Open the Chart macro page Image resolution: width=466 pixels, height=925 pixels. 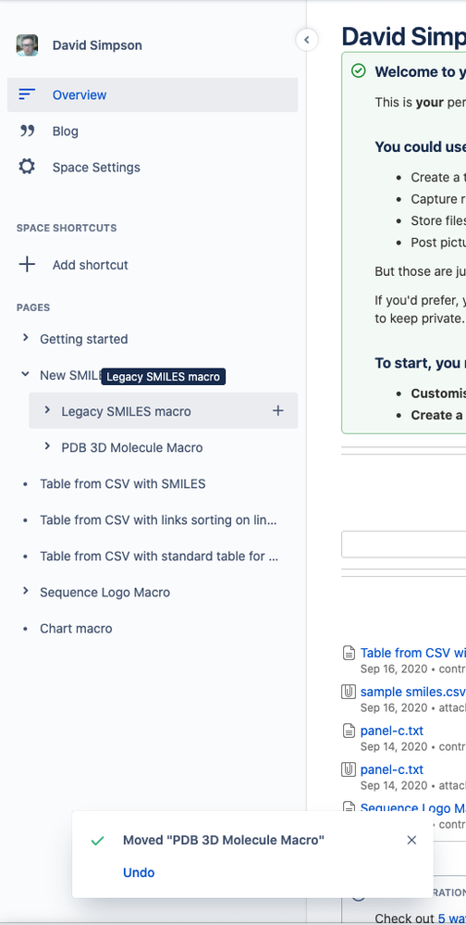[76, 629]
